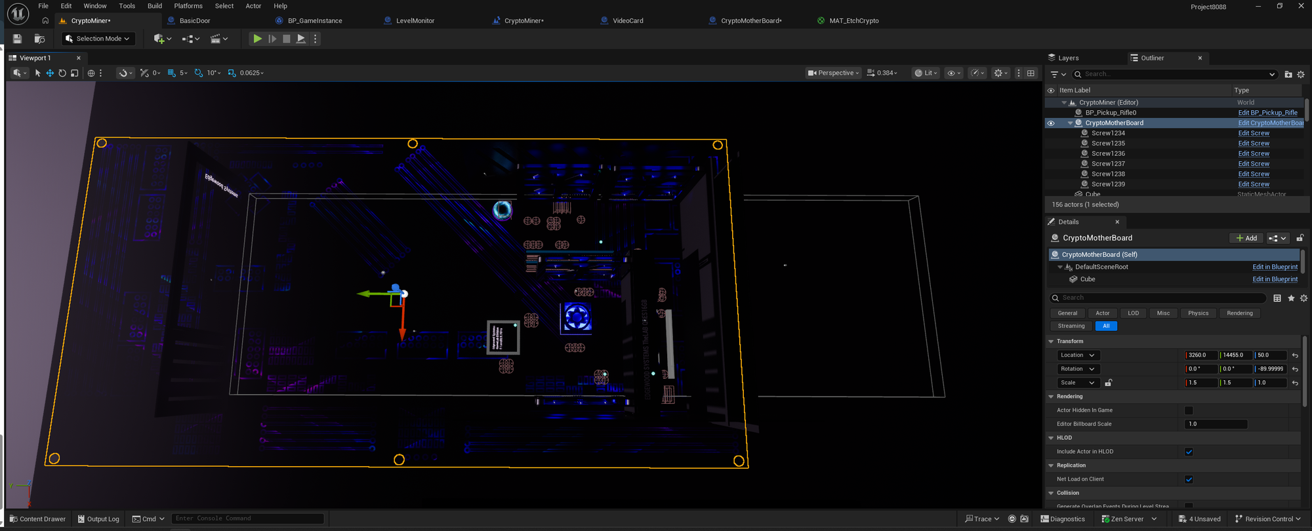Toggle visibility eye for CryptoMotherBoard
Image resolution: width=1312 pixels, height=531 pixels.
[x=1051, y=123]
